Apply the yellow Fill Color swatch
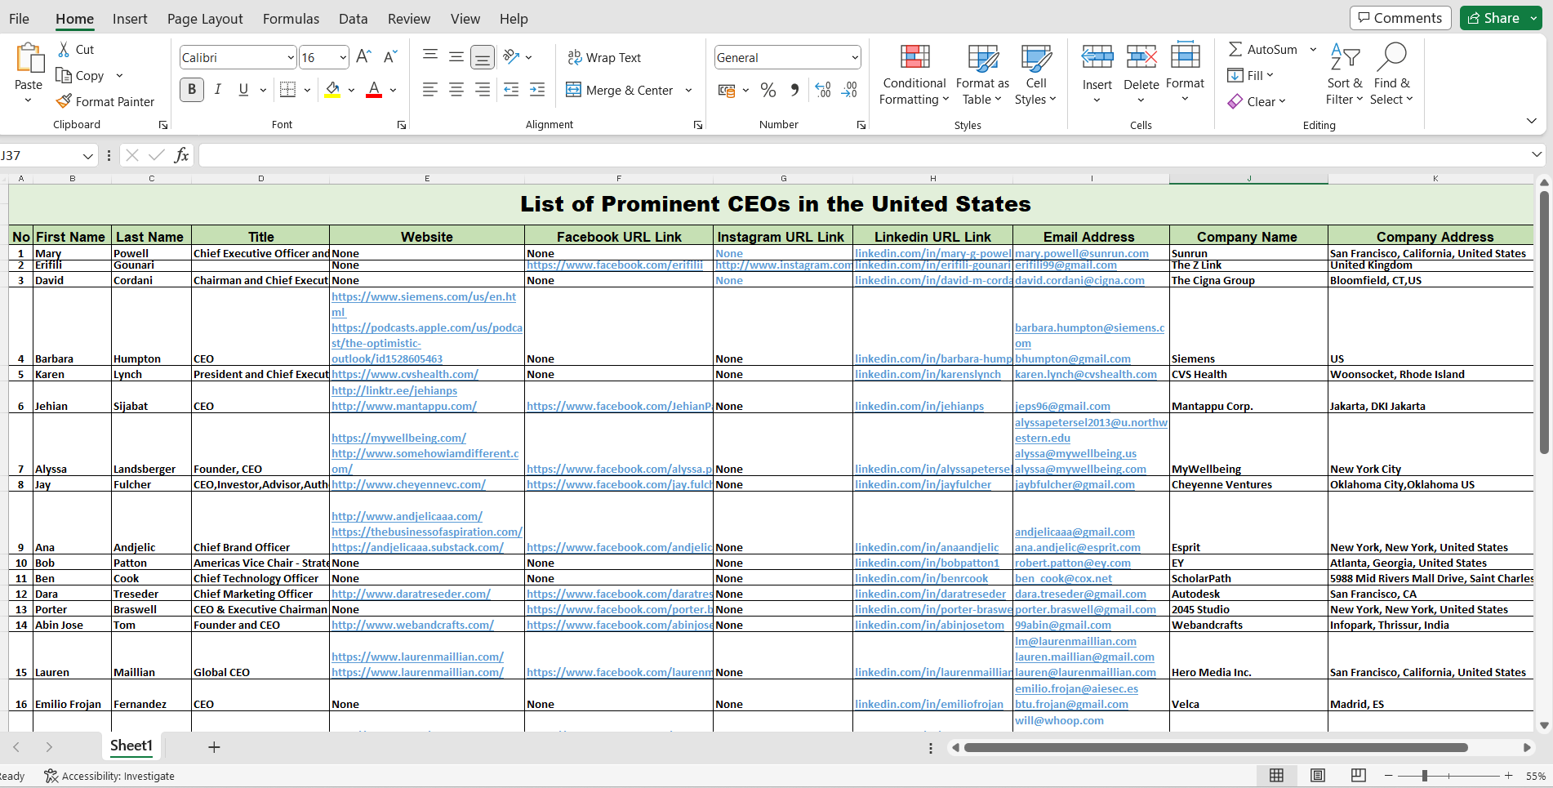 (332, 90)
